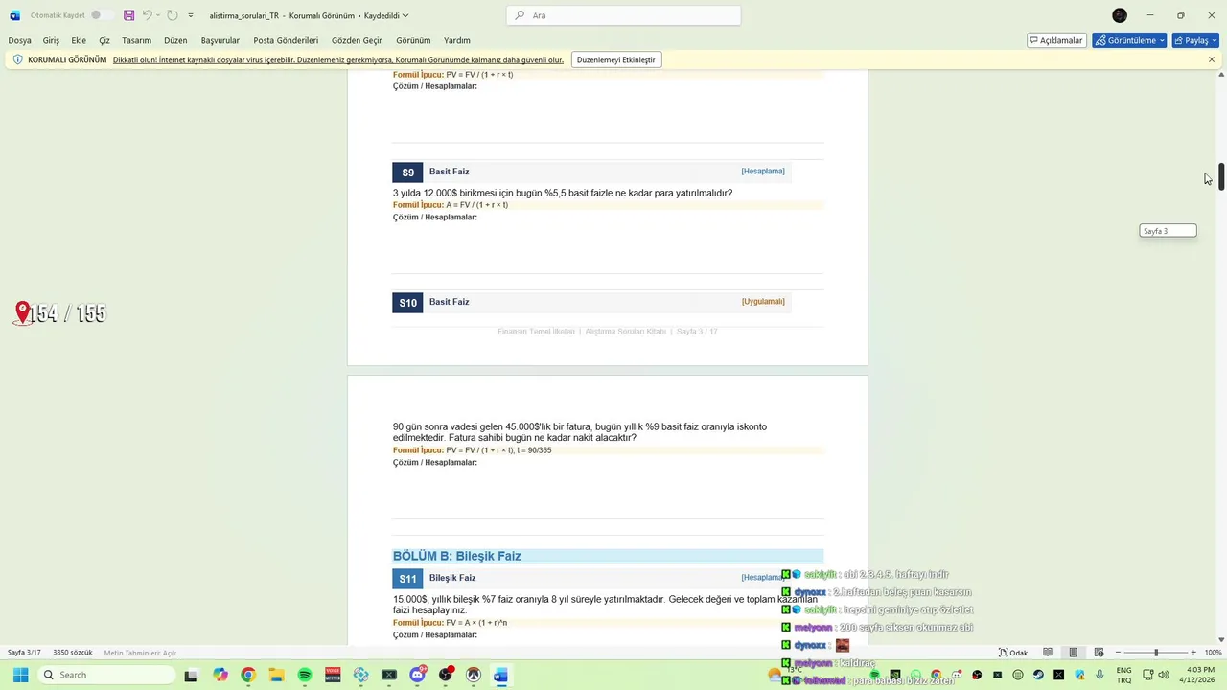Open the Undo history dropdown arrow

(x=158, y=15)
